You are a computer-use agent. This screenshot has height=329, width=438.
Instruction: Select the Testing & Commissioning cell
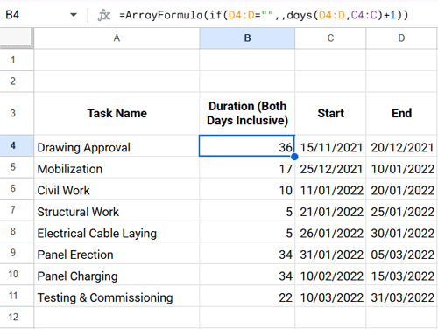pos(117,296)
